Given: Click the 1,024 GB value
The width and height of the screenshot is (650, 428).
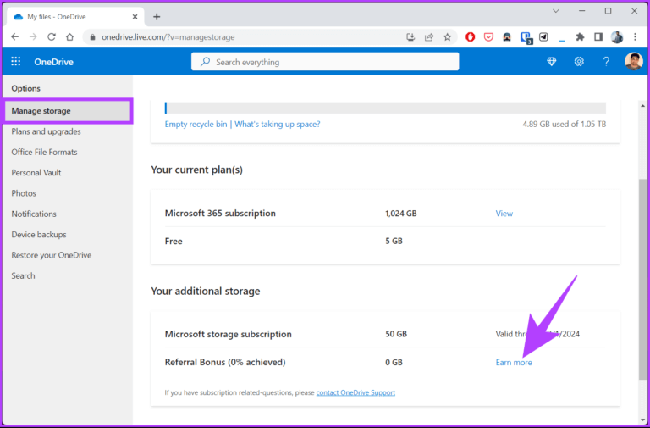Looking at the screenshot, I should pyautogui.click(x=401, y=214).
